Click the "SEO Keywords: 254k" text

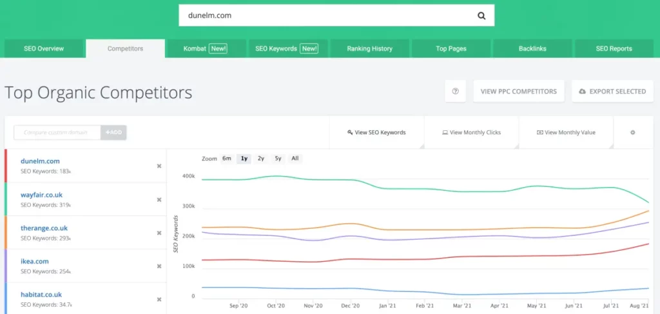(x=46, y=271)
